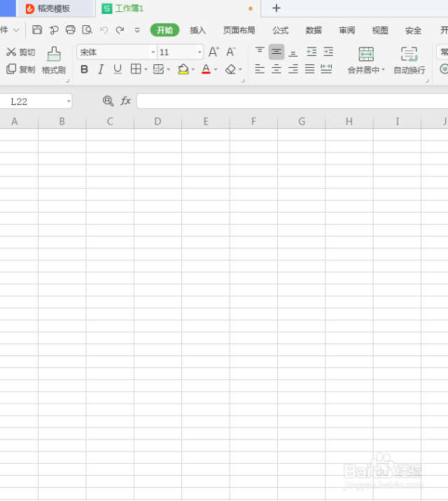448x501 pixels.
Task: Toggle italic formatting
Action: pos(101,69)
